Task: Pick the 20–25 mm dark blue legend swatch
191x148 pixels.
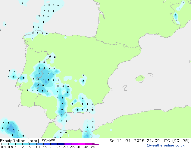Action: coord(54,144)
